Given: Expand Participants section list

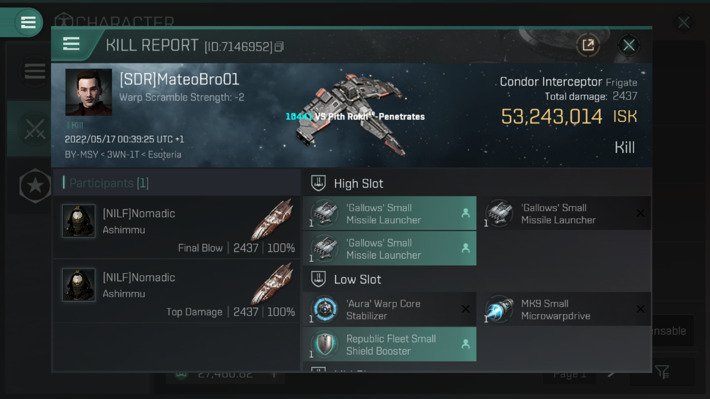Looking at the screenshot, I should coord(108,183).
